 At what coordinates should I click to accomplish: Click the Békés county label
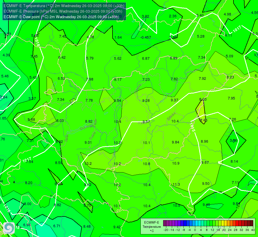[171, 116]
